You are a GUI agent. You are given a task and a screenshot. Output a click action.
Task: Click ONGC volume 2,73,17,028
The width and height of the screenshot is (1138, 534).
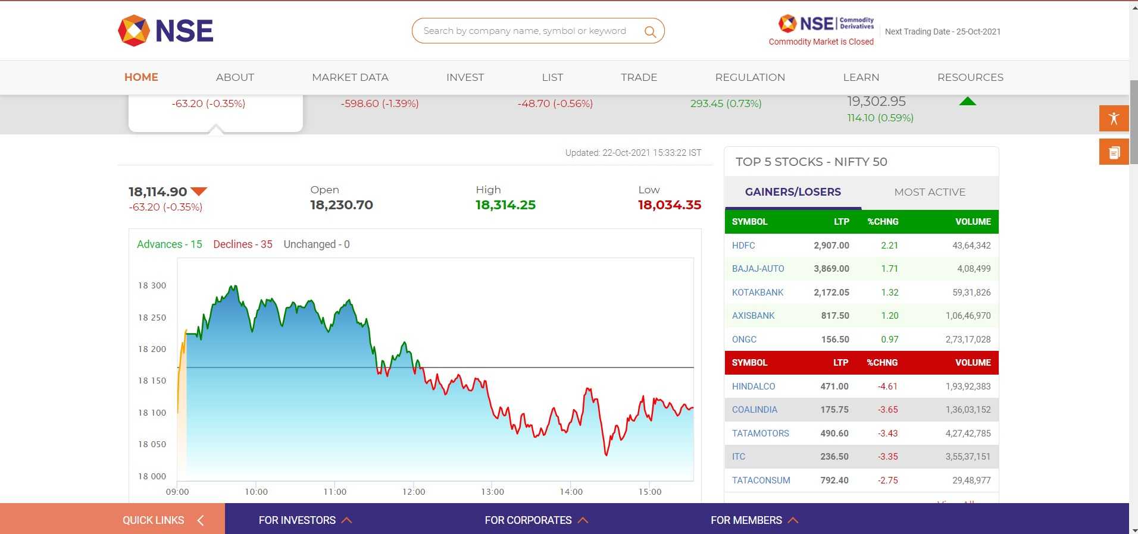(x=968, y=340)
